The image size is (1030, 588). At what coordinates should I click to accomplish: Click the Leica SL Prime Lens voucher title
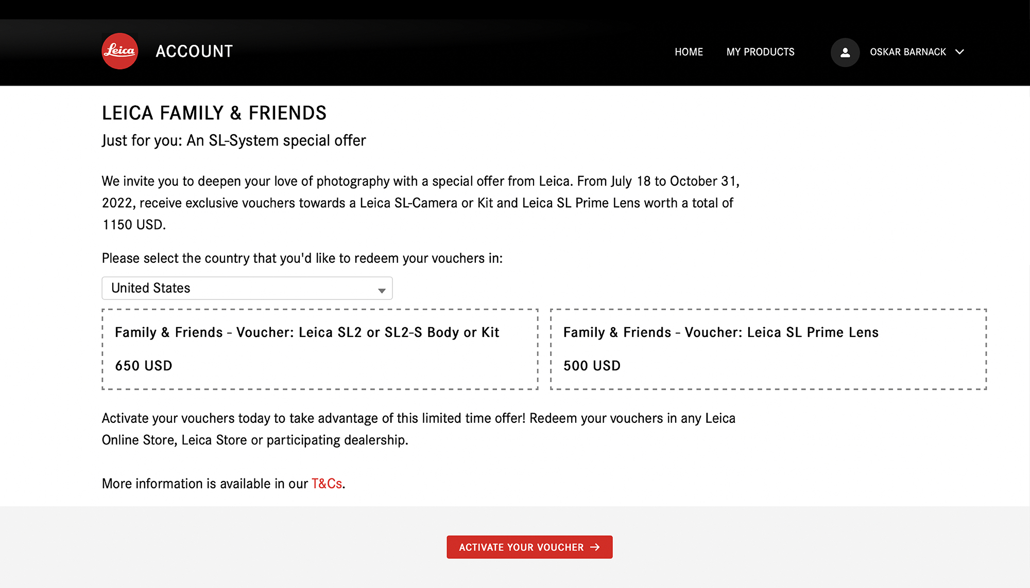click(721, 332)
